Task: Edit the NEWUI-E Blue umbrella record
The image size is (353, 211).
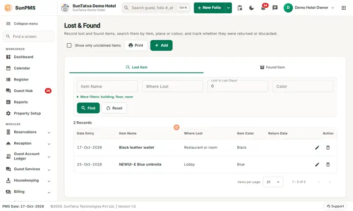Action: [317, 164]
